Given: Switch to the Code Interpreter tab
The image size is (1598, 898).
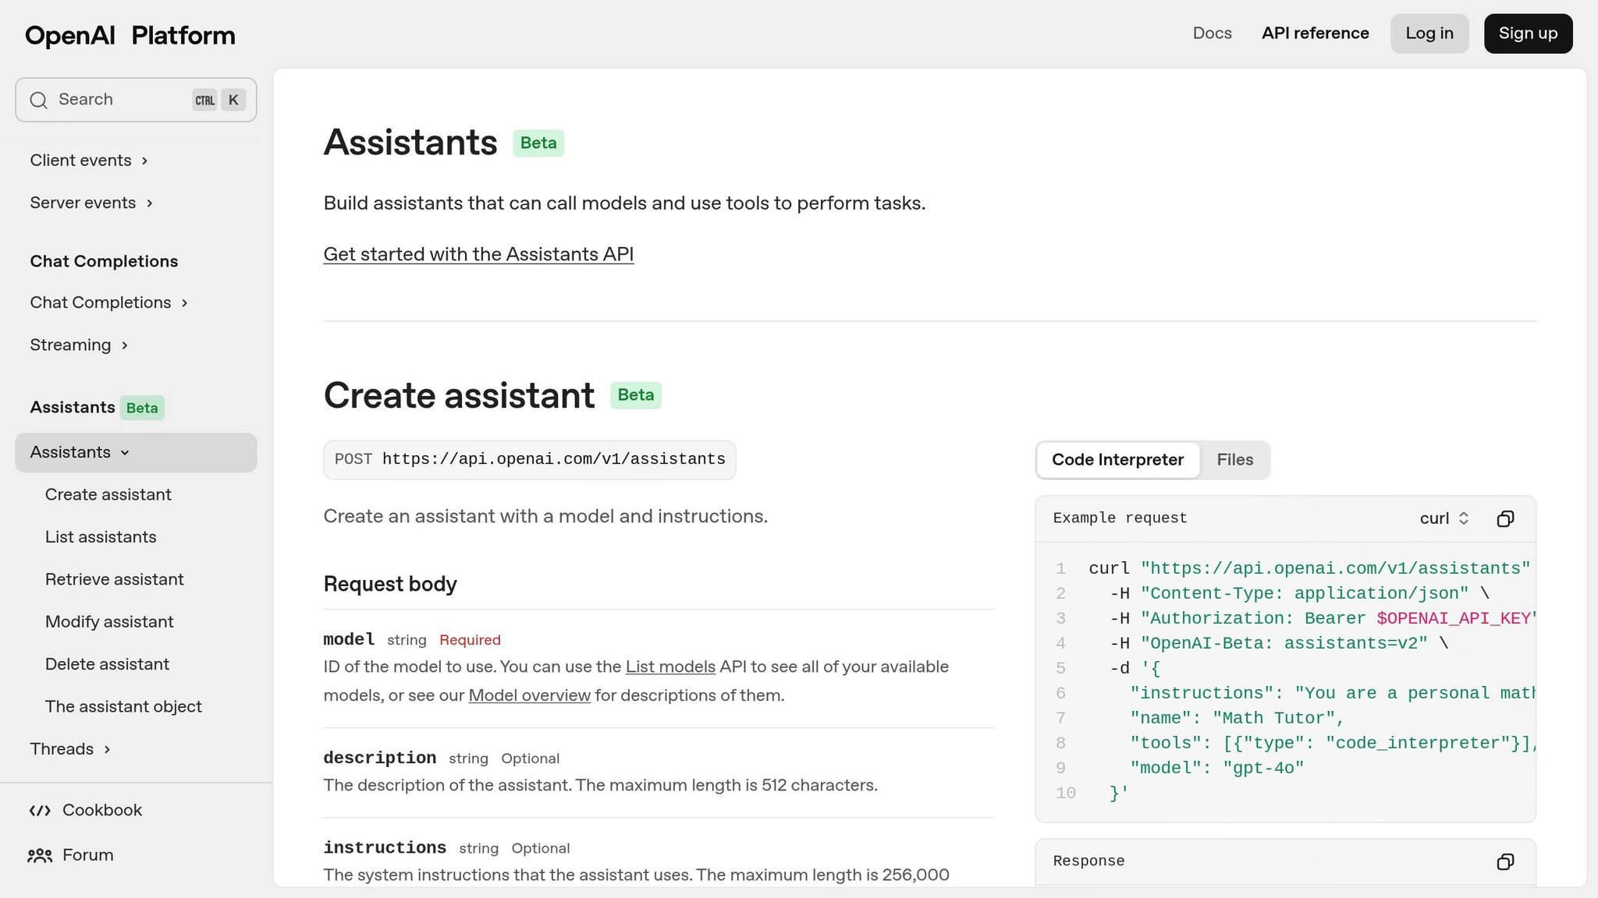Looking at the screenshot, I should (1117, 460).
